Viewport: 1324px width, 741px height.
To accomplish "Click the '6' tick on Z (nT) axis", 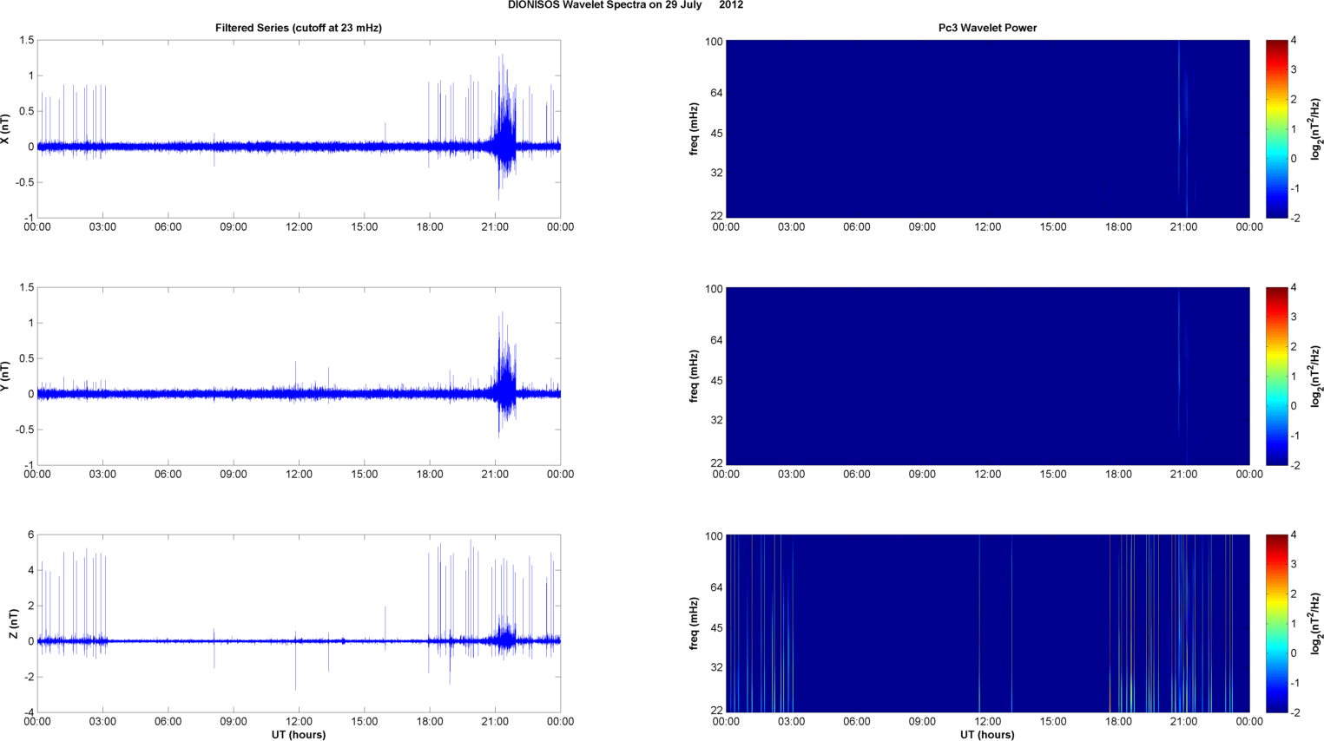I will coord(30,535).
